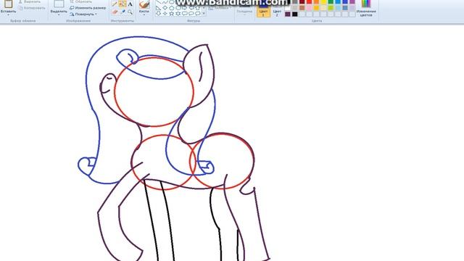Screen dimensions: 464x261
Task: Open the Brushes (Кисти) dropdown arrow
Action: pyautogui.click(x=144, y=14)
